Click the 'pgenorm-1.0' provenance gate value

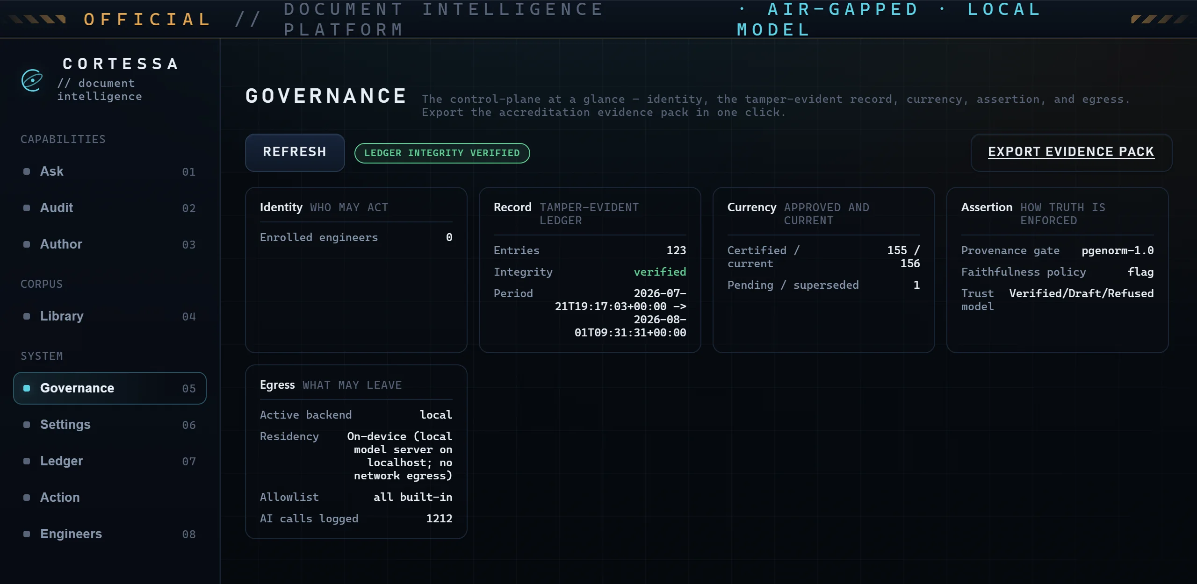(x=1118, y=250)
